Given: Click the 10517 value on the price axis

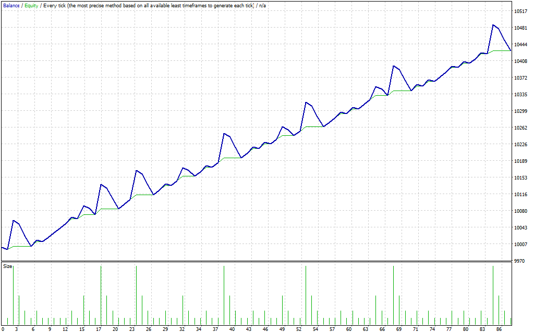Looking at the screenshot, I should pyautogui.click(x=519, y=11).
